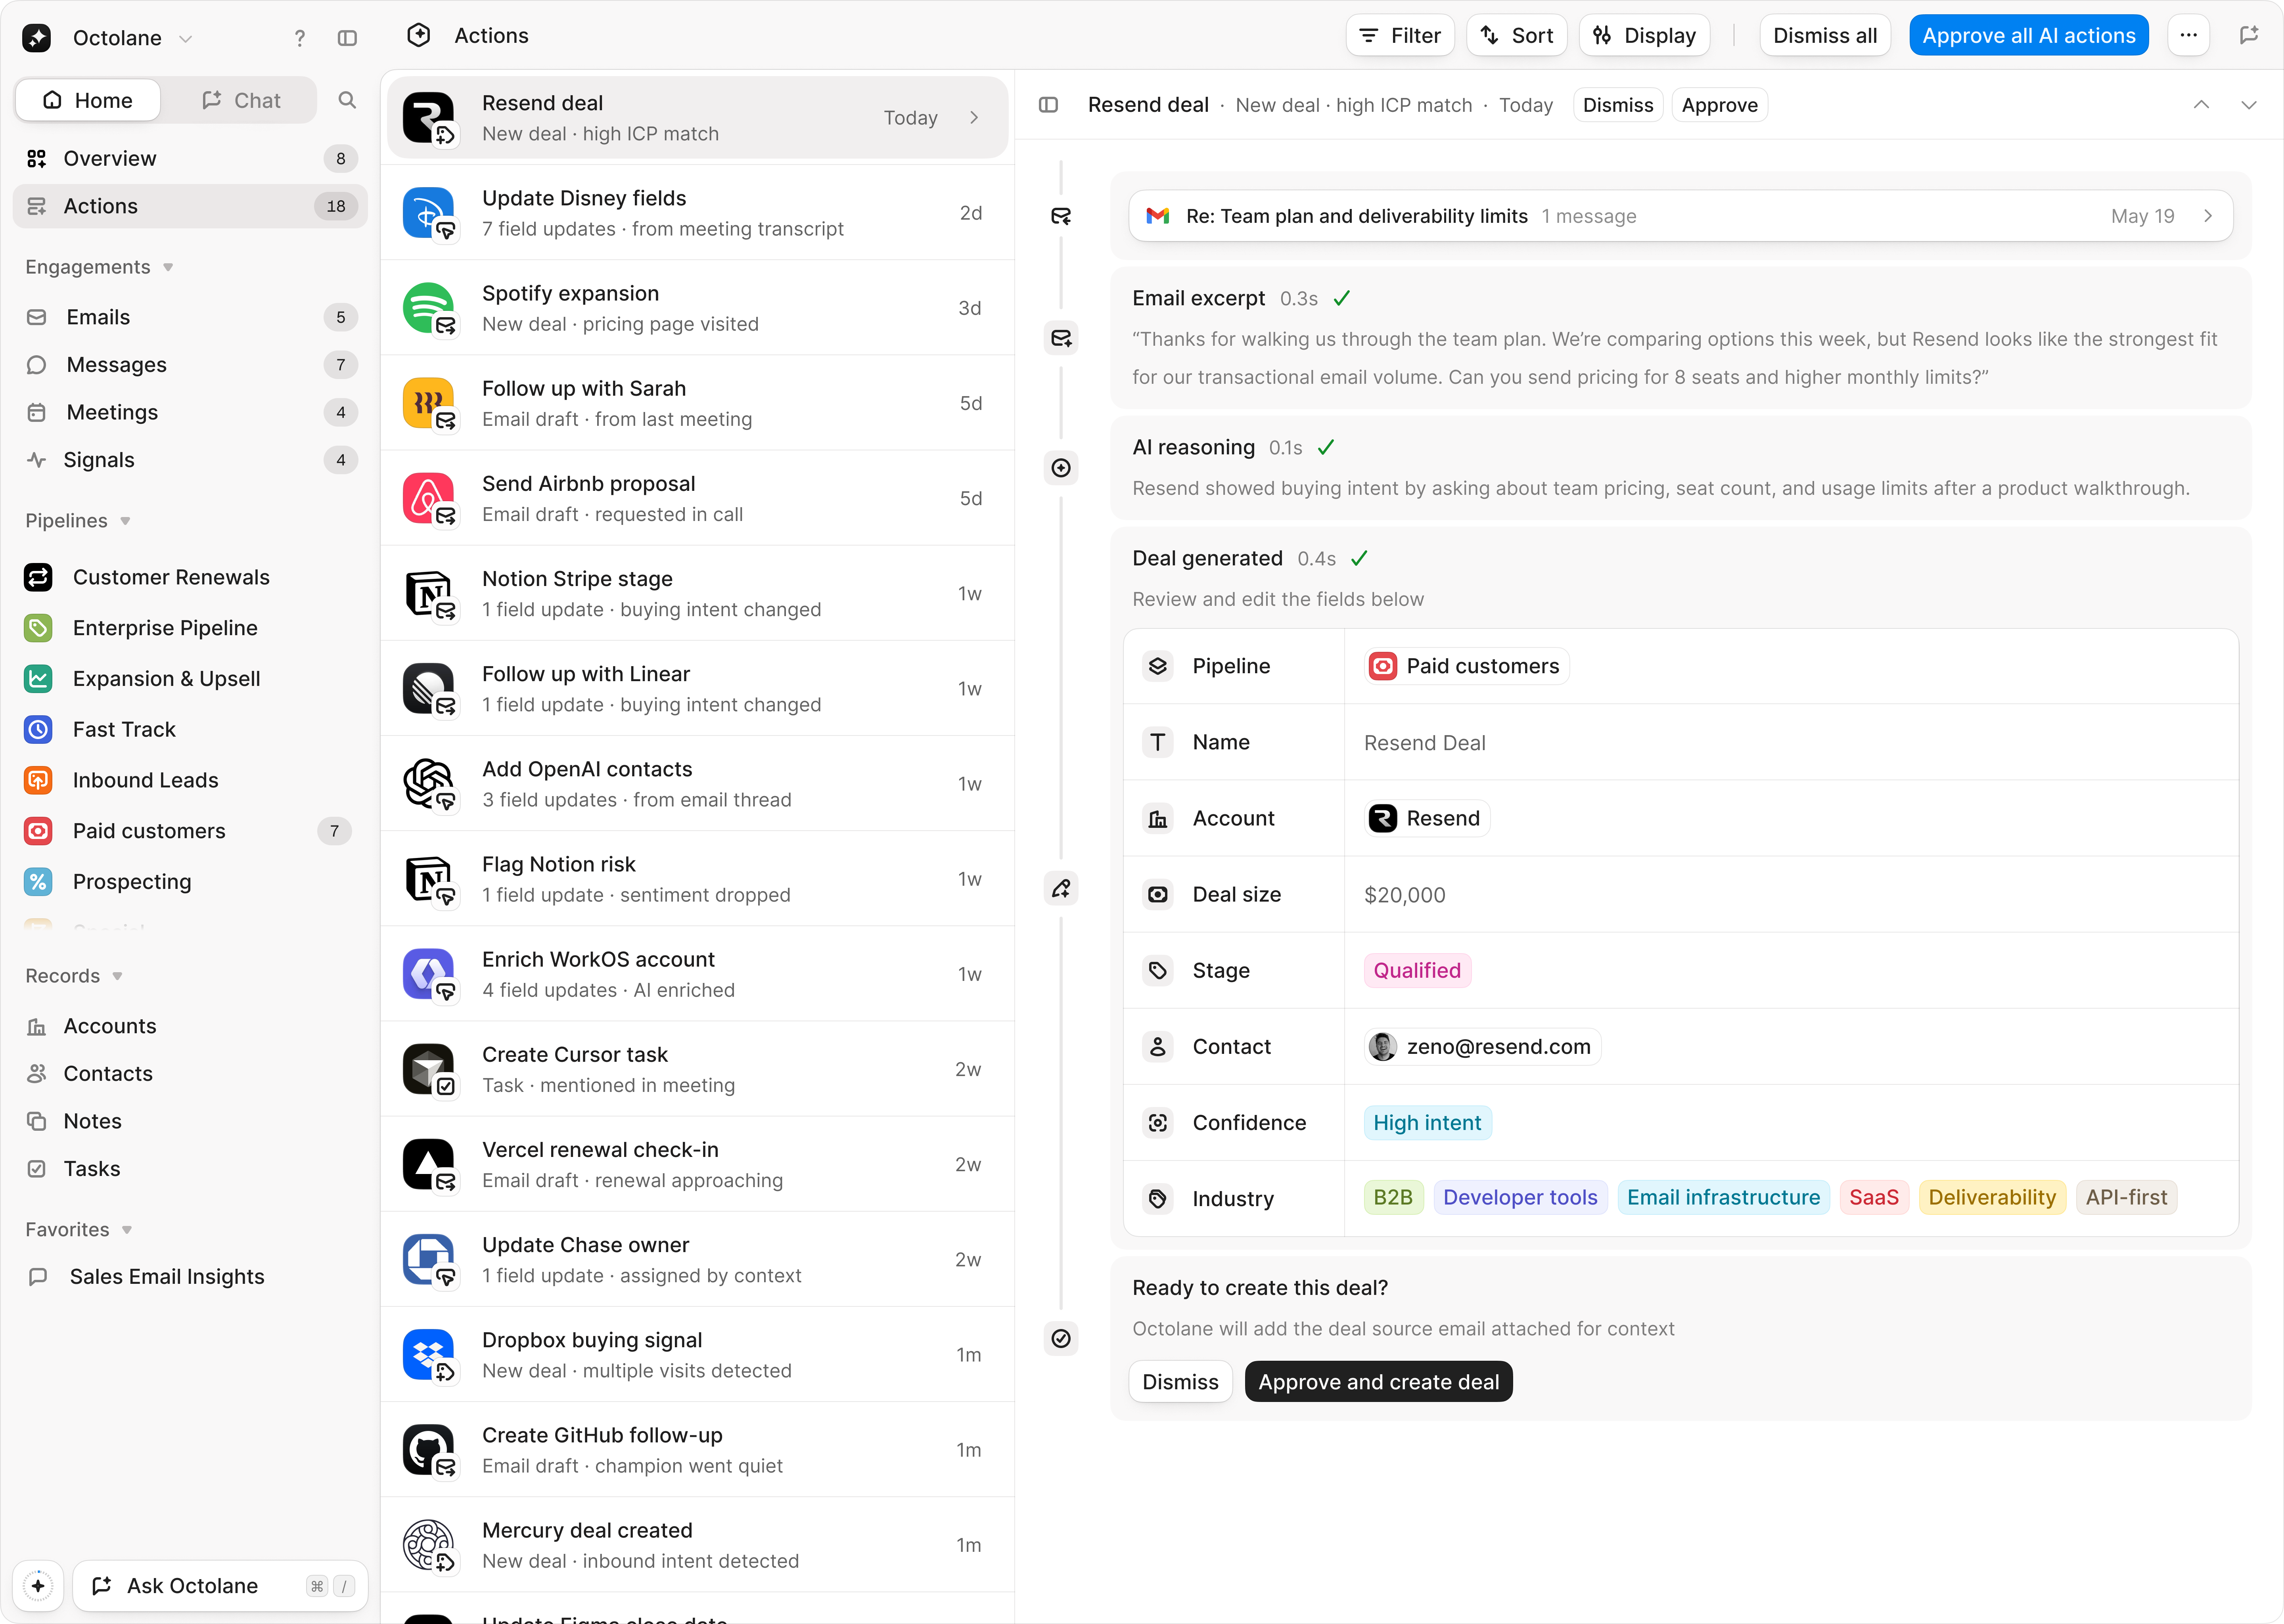Click the Disney logo icon

(x=428, y=212)
